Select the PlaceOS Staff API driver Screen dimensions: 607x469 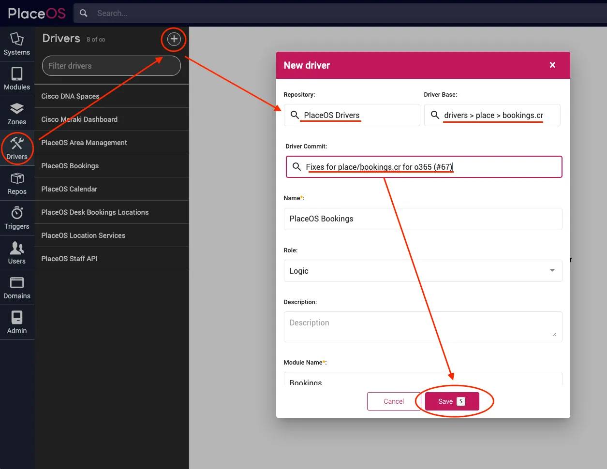[x=111, y=258]
